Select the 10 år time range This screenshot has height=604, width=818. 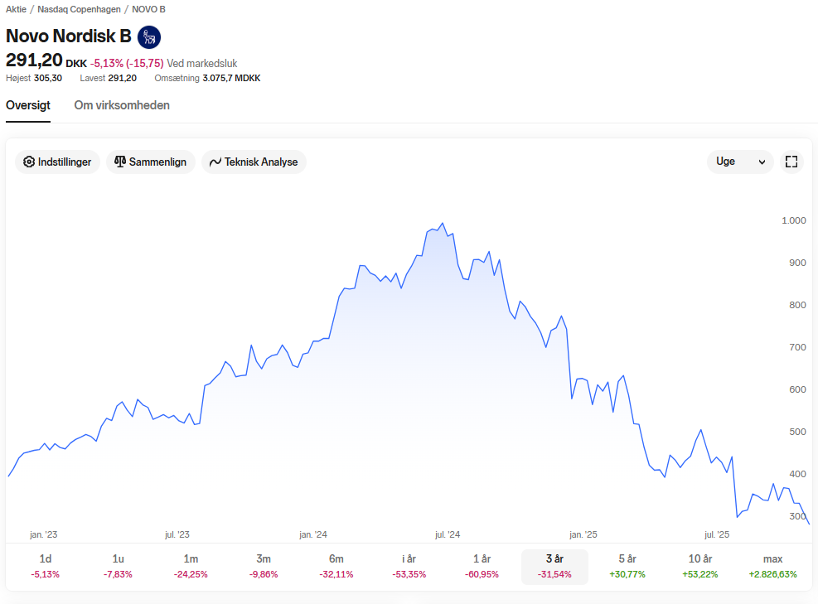pos(700,566)
